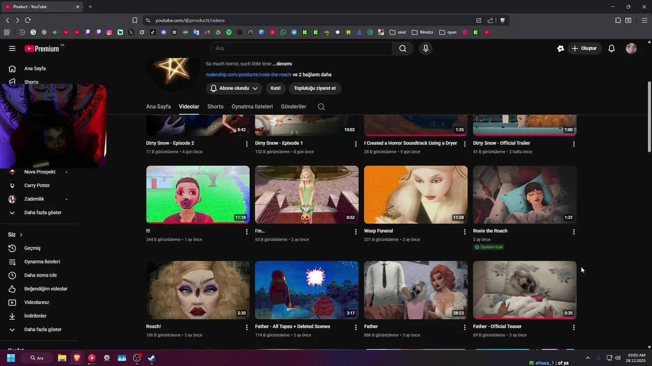Open the Steam taskbar app
Viewport: 652px width, 366px height.
point(152,358)
